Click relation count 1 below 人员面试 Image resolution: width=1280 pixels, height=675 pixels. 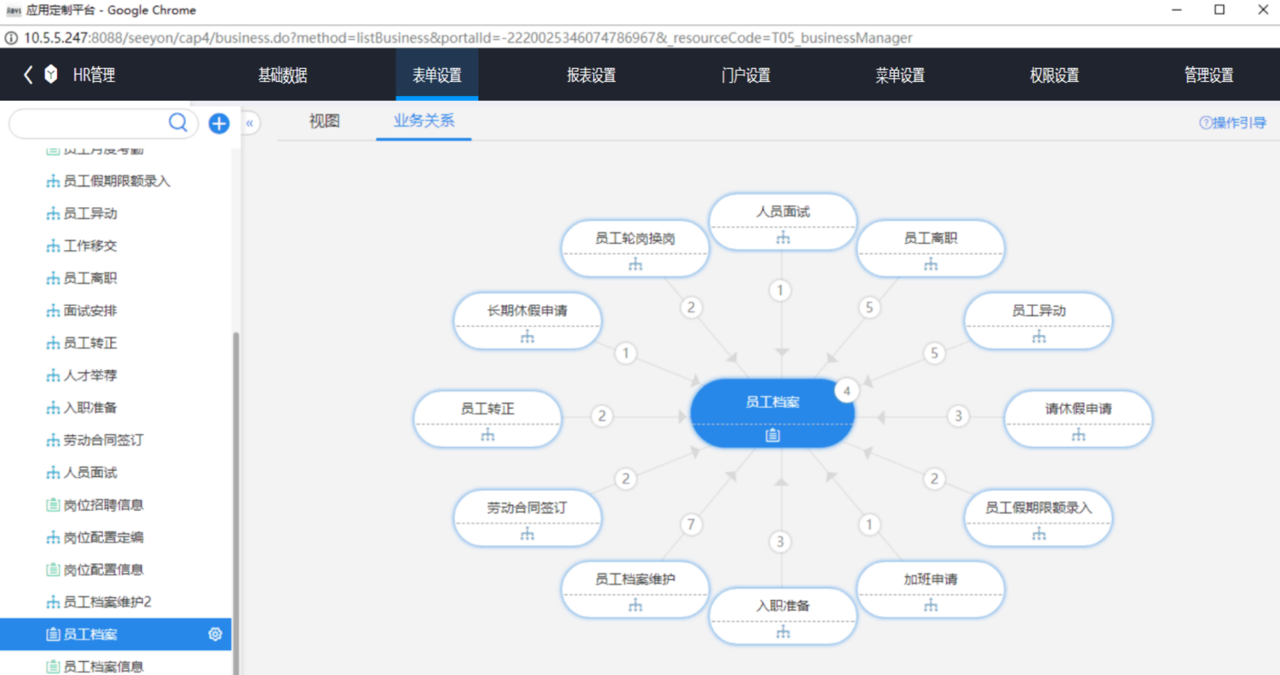click(x=780, y=290)
